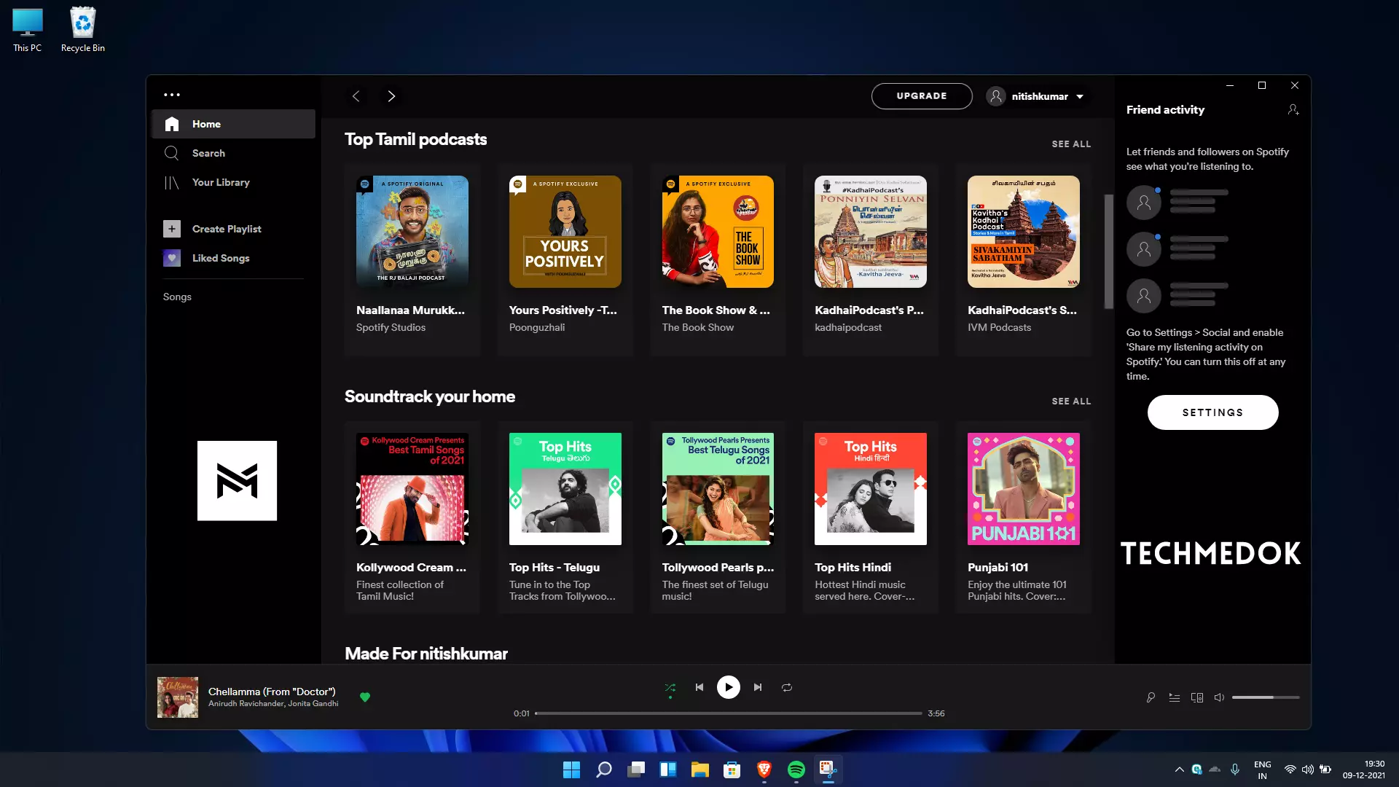
Task: Show hidden system tray icons
Action: [x=1179, y=770]
